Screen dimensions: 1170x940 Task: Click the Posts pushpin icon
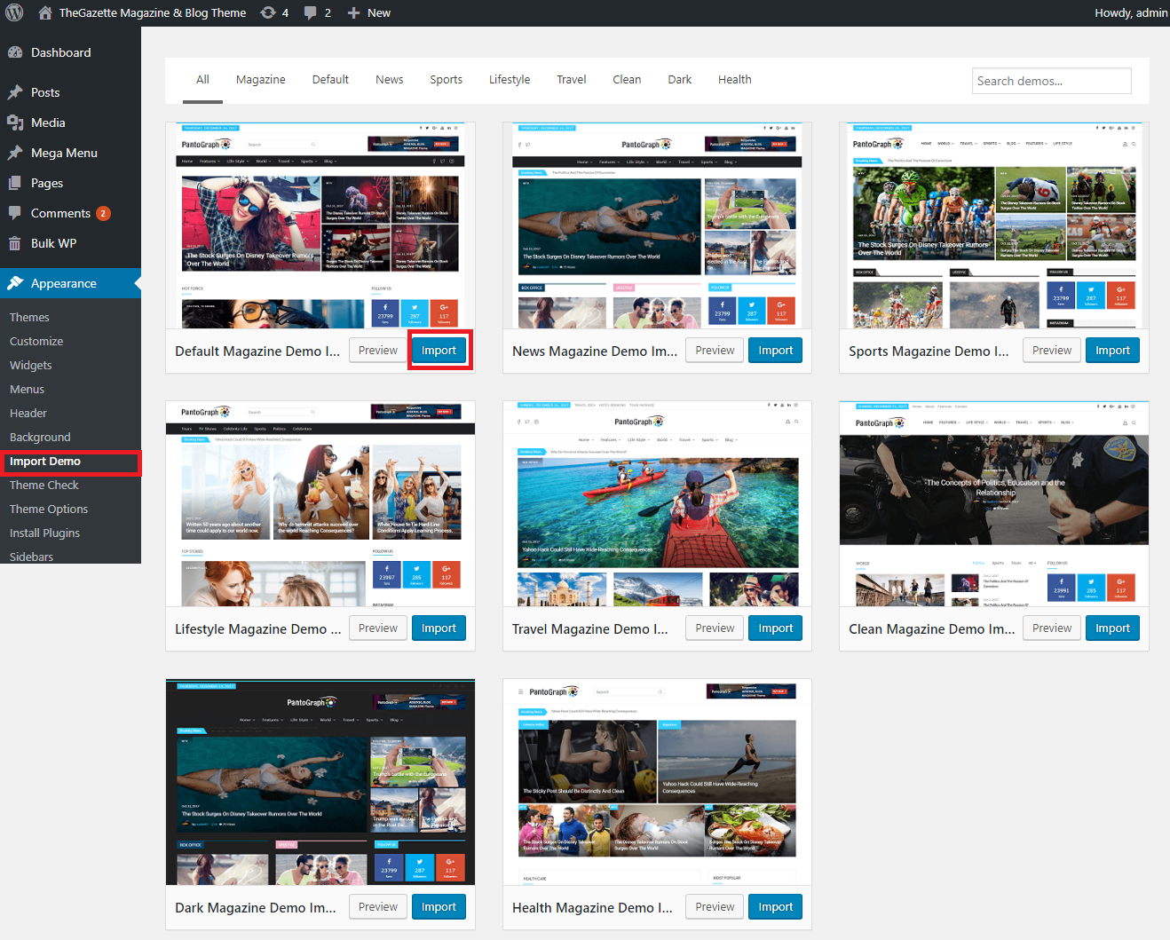click(15, 92)
